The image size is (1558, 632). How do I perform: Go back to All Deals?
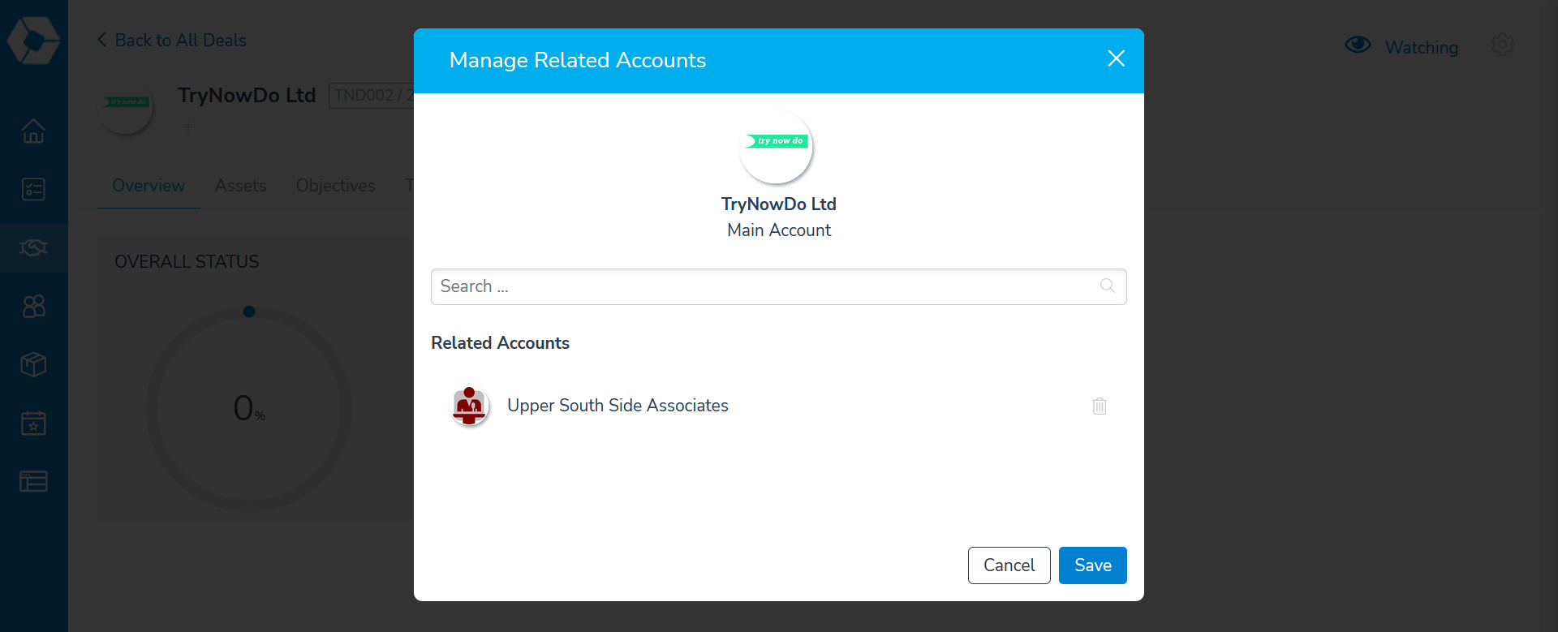171,40
